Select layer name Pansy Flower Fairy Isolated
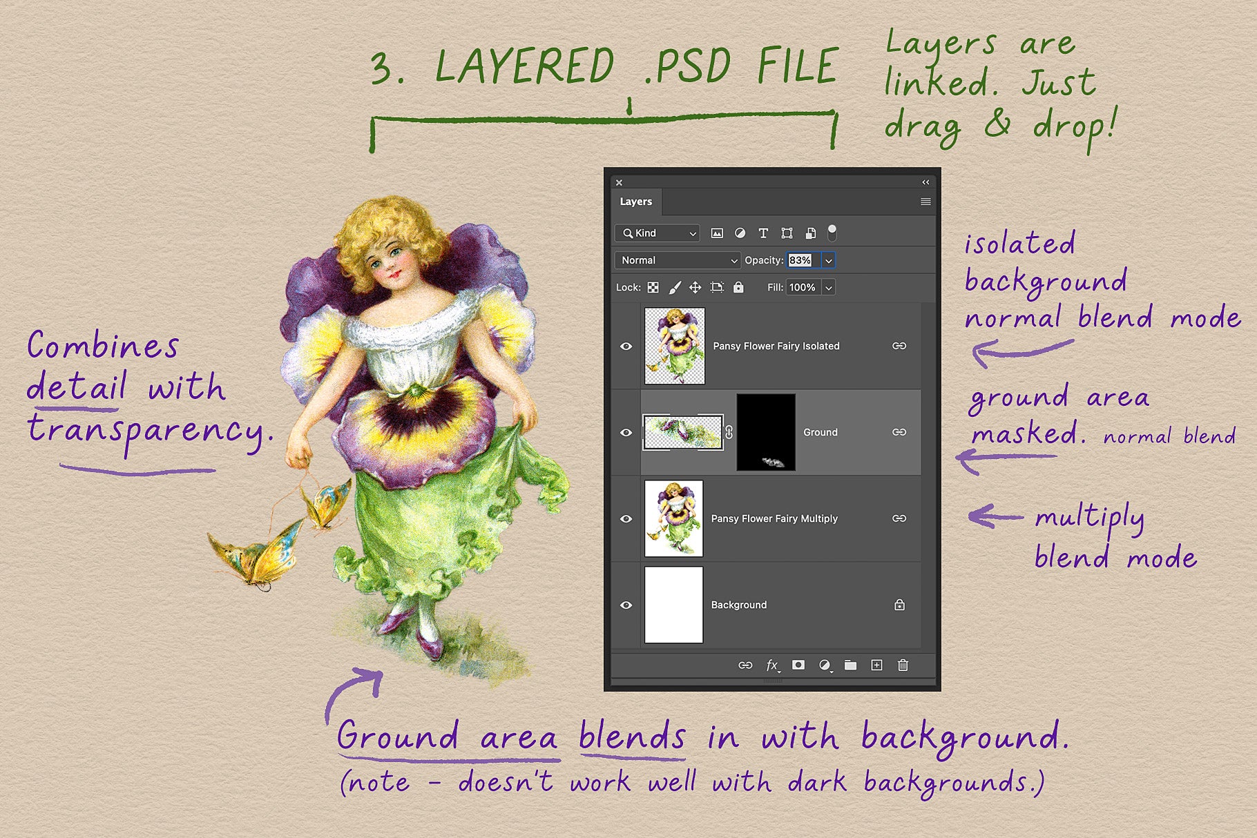Image resolution: width=1257 pixels, height=838 pixels. [x=776, y=346]
